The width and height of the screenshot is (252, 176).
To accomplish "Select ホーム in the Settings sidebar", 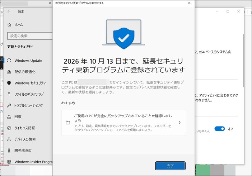I will click(19, 25).
